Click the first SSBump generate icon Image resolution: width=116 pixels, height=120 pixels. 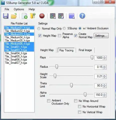point(53,16)
